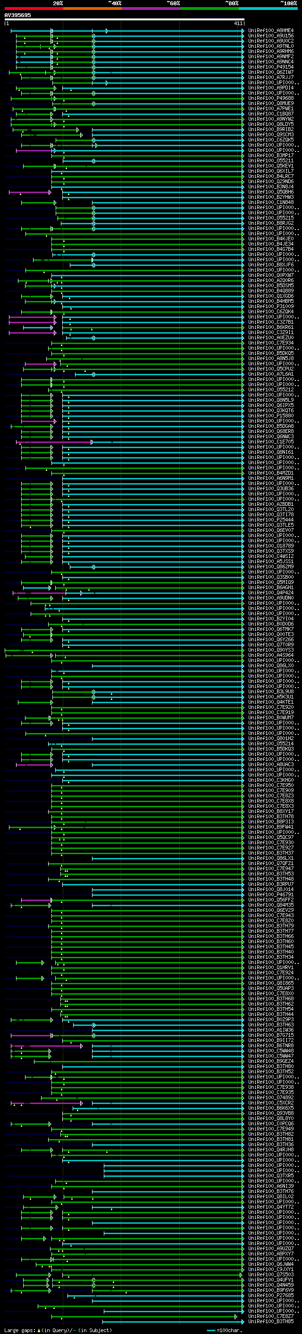Open hit UniRef100_B9RIB2
Image resolution: width=302 pixels, height=1334 pixels.
(x=271, y=130)
